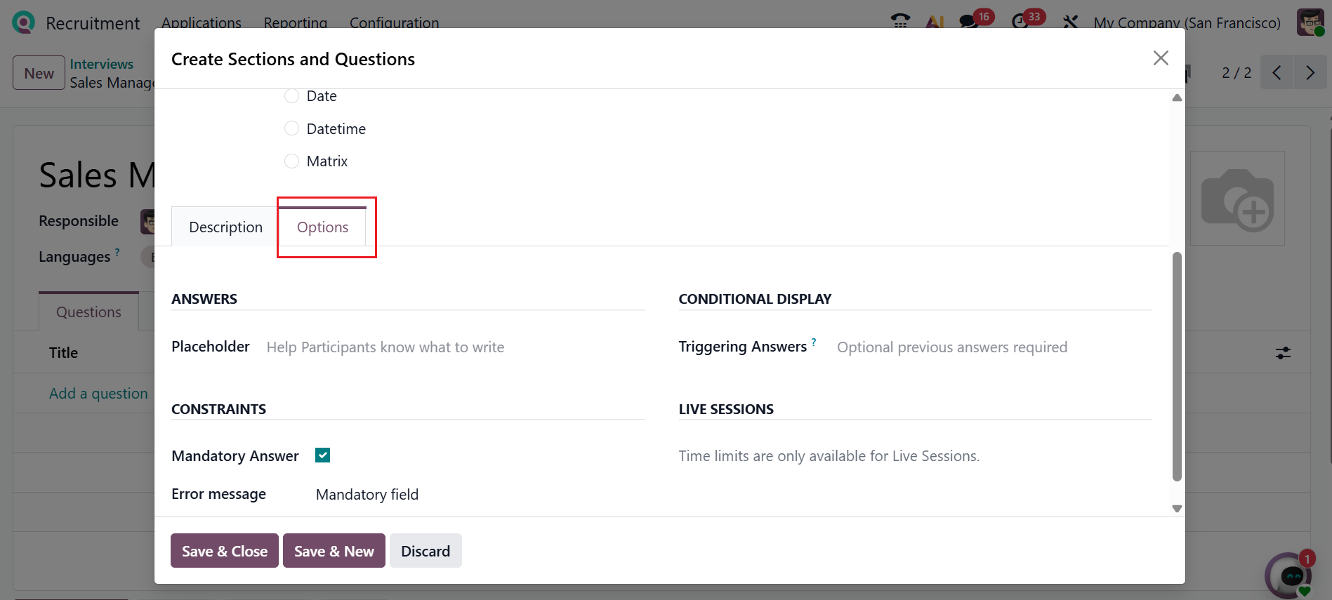Click the Recruitment app logo icon
Screen dimensions: 1332x600
(23, 22)
